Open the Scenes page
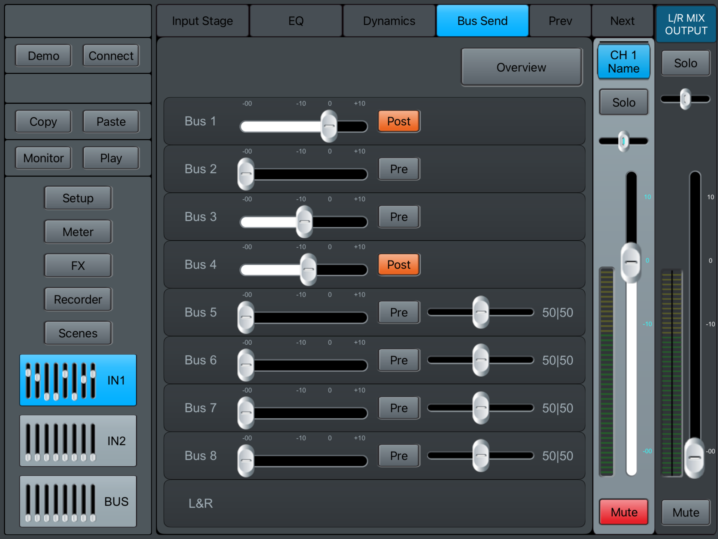Image resolution: width=718 pixels, height=539 pixels. (x=78, y=333)
